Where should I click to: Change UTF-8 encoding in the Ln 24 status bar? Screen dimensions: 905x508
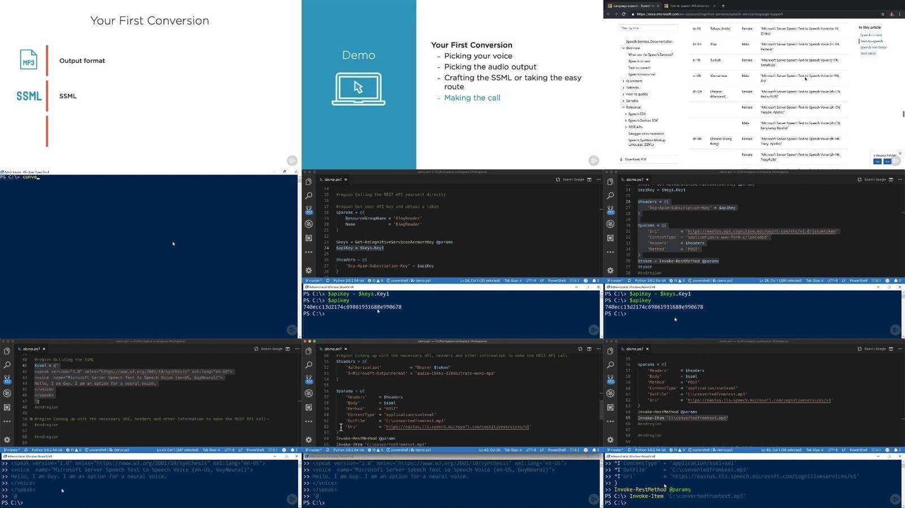point(531,280)
